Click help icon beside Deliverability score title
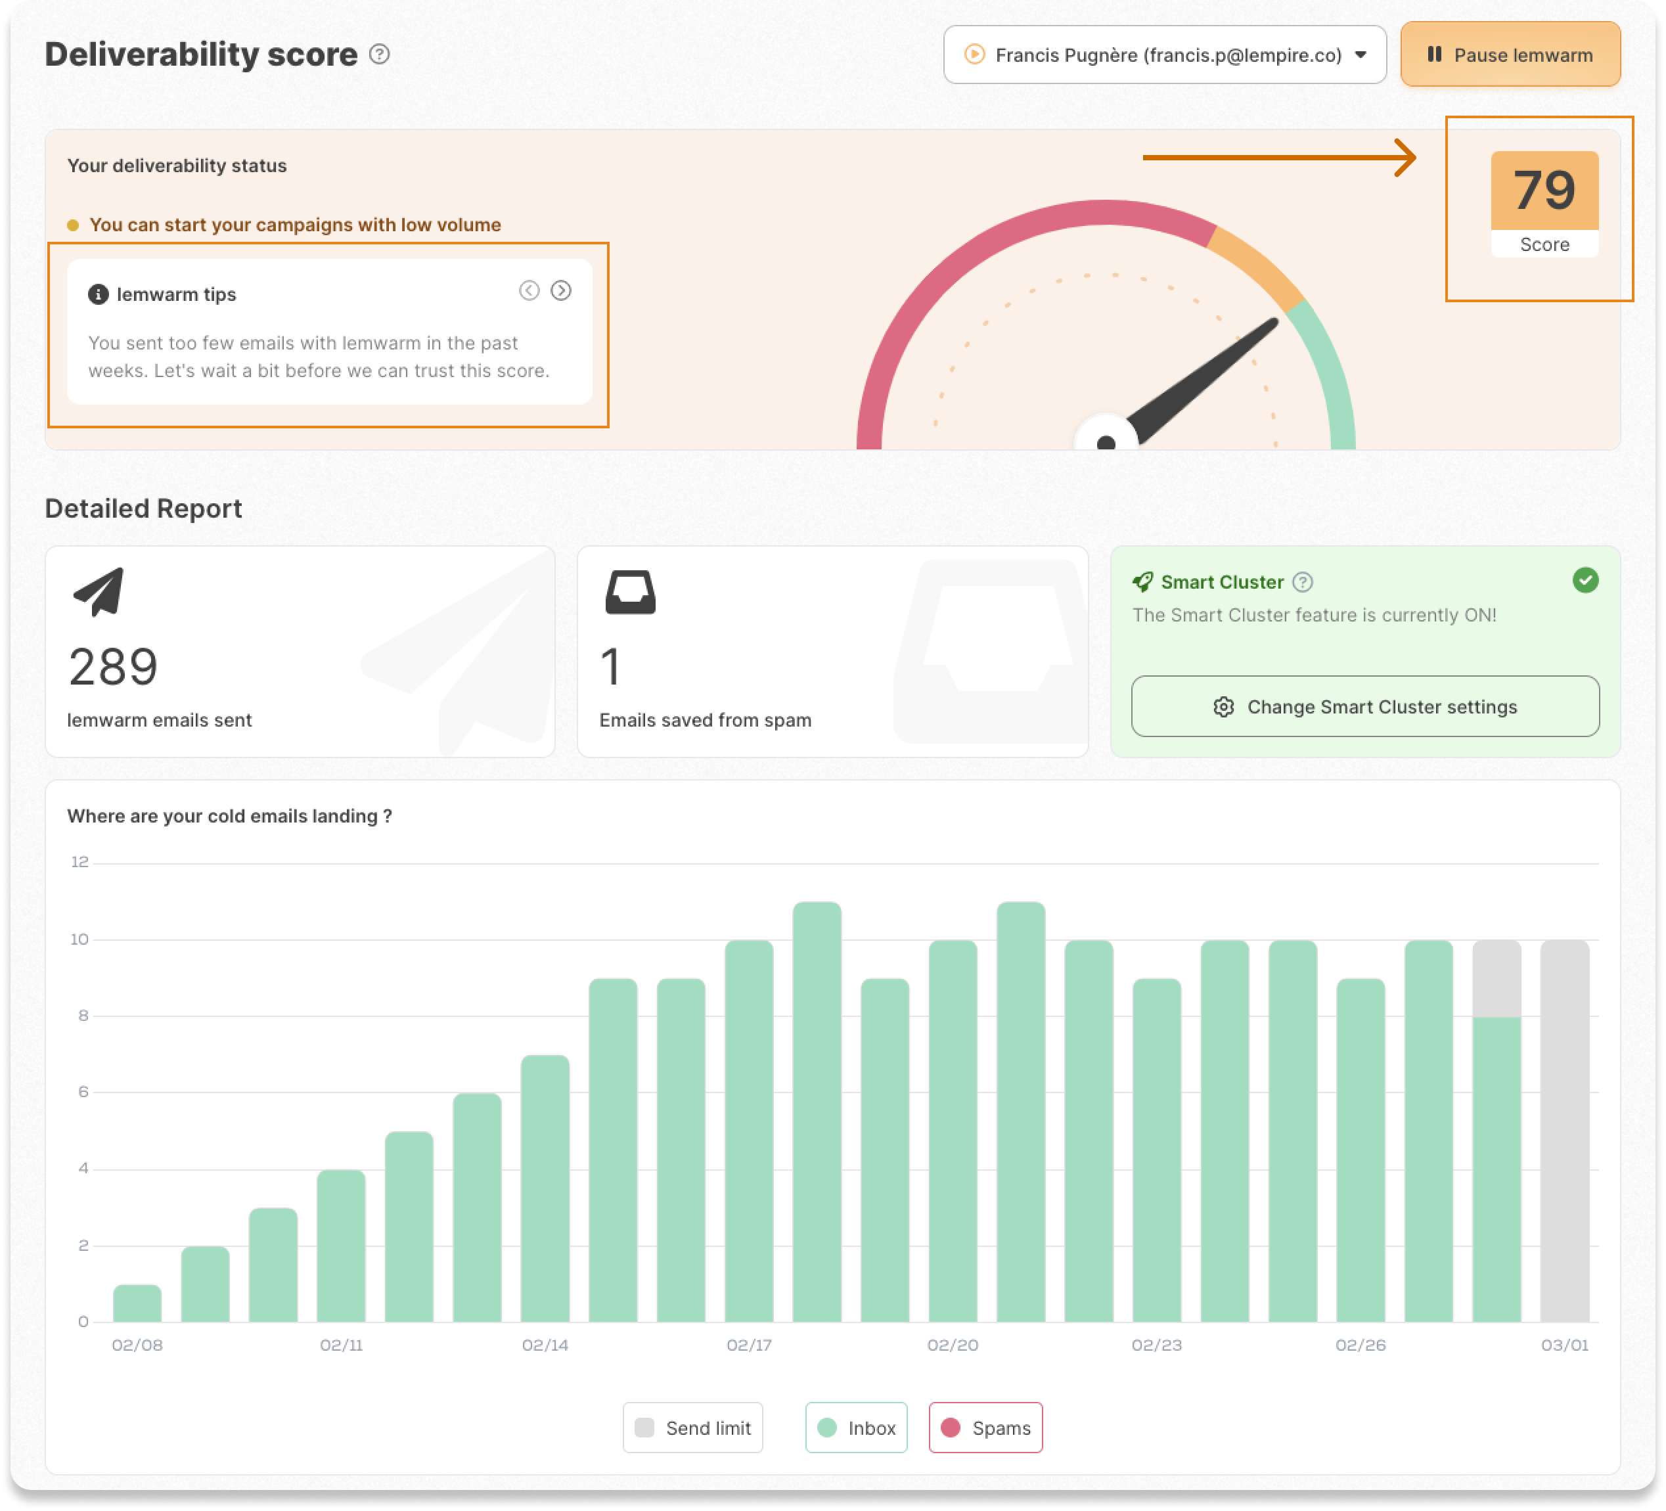The height and width of the screenshot is (1511, 1666). pos(379,55)
